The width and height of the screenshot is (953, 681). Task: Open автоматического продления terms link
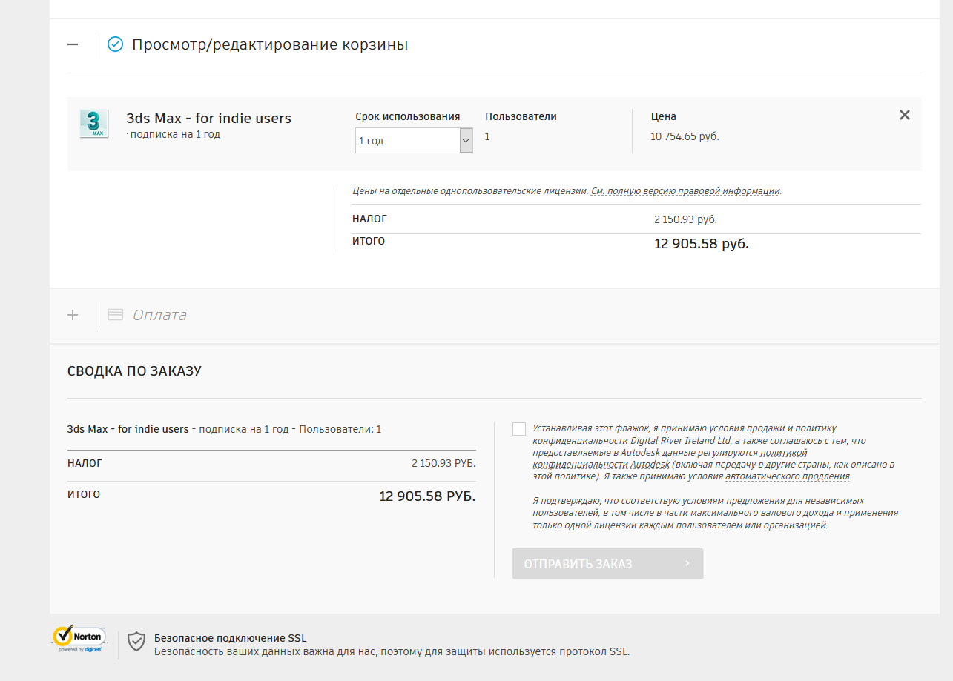click(x=788, y=476)
